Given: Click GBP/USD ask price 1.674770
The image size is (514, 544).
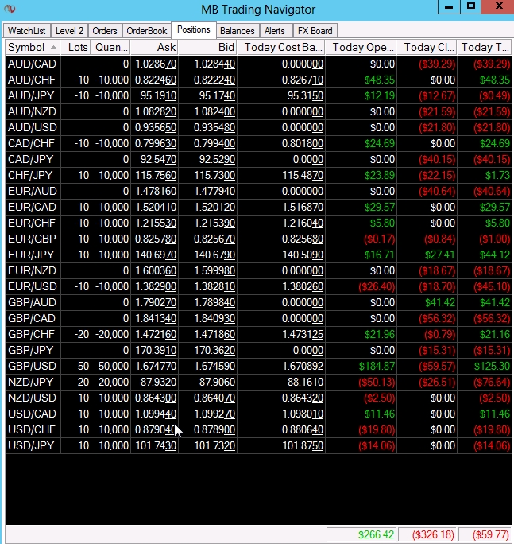Looking at the screenshot, I should tap(156, 366).
